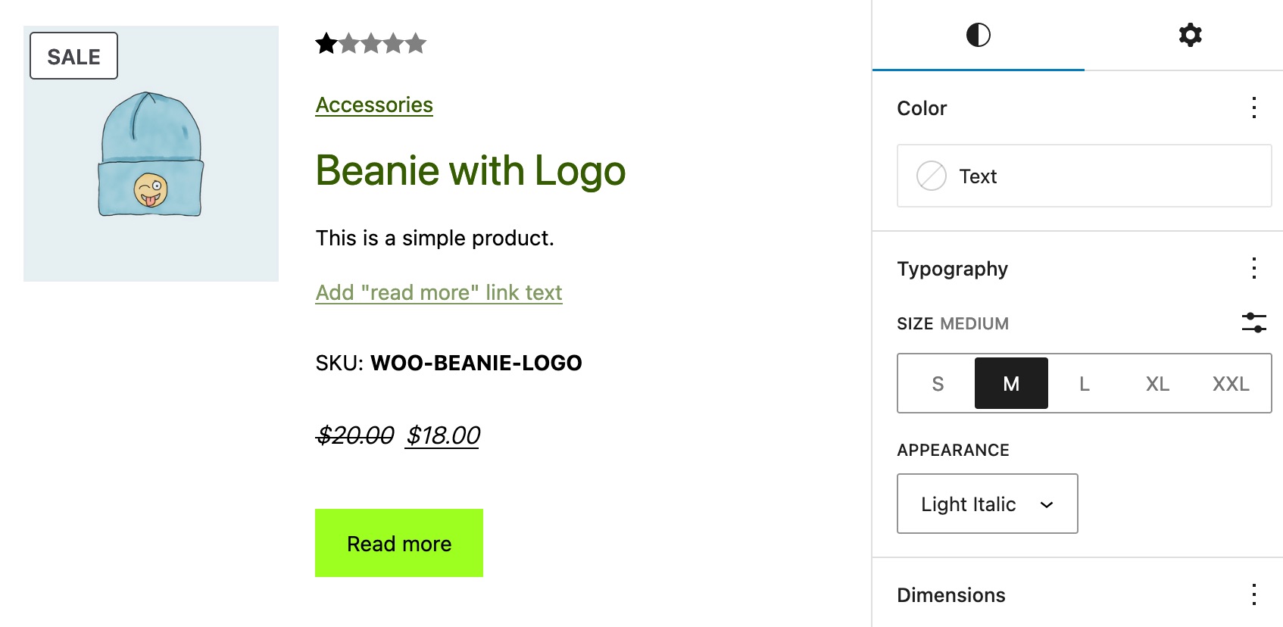Screen dimensions: 1283x627
Task: Select font size S
Action: [938, 384]
